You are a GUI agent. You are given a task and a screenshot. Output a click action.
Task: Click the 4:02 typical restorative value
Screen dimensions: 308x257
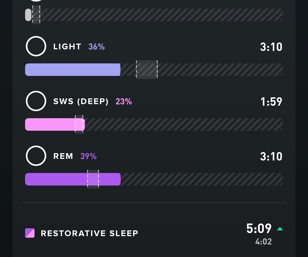[263, 242]
